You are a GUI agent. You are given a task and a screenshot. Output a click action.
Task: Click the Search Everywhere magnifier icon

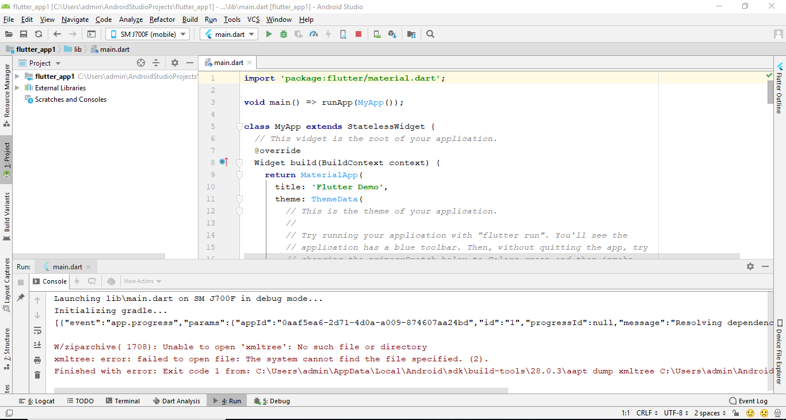[x=430, y=35]
